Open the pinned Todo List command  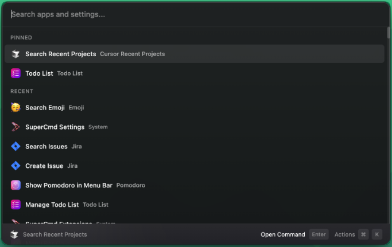(x=39, y=73)
